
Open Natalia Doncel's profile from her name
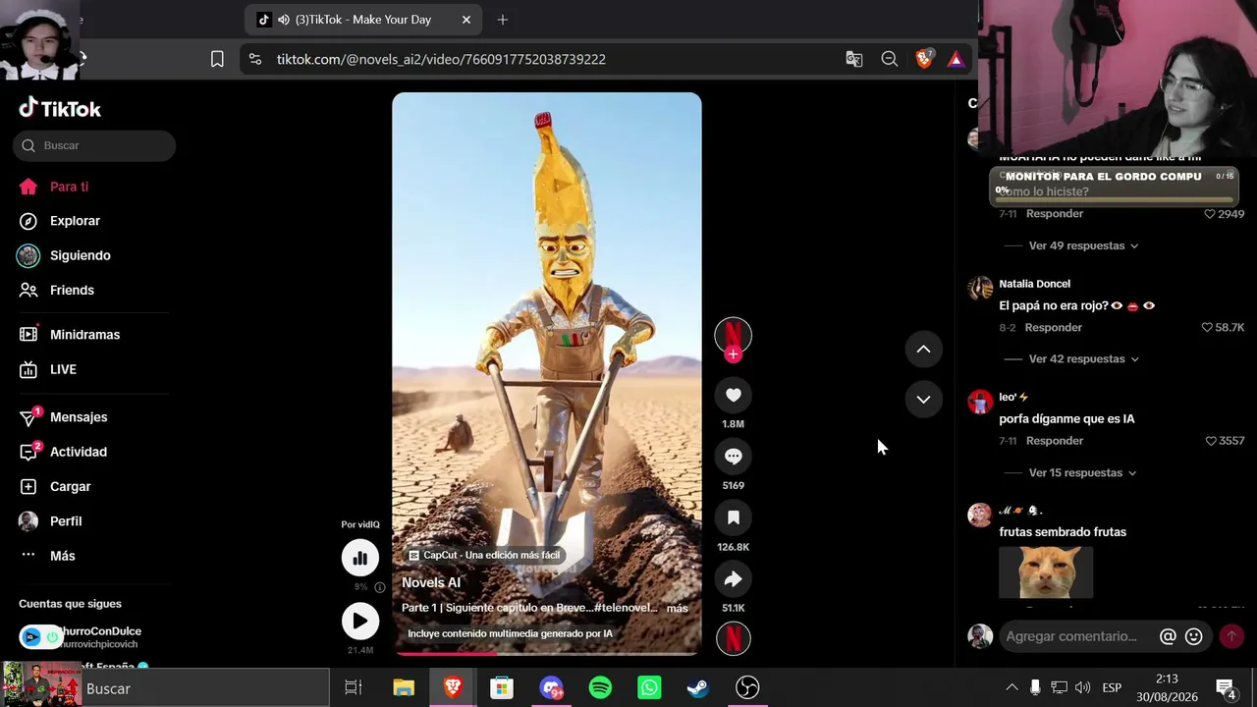click(x=1034, y=284)
